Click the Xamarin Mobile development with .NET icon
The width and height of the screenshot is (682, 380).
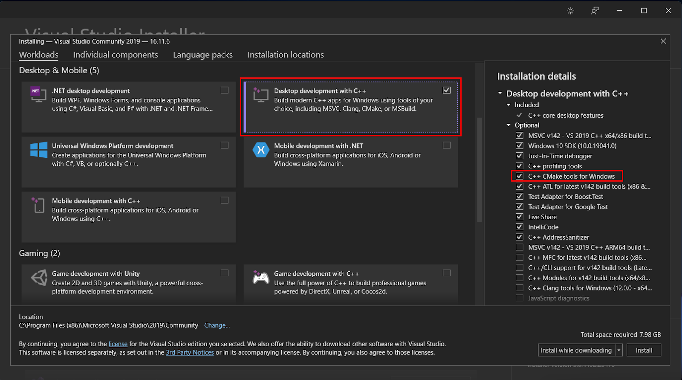click(x=261, y=150)
